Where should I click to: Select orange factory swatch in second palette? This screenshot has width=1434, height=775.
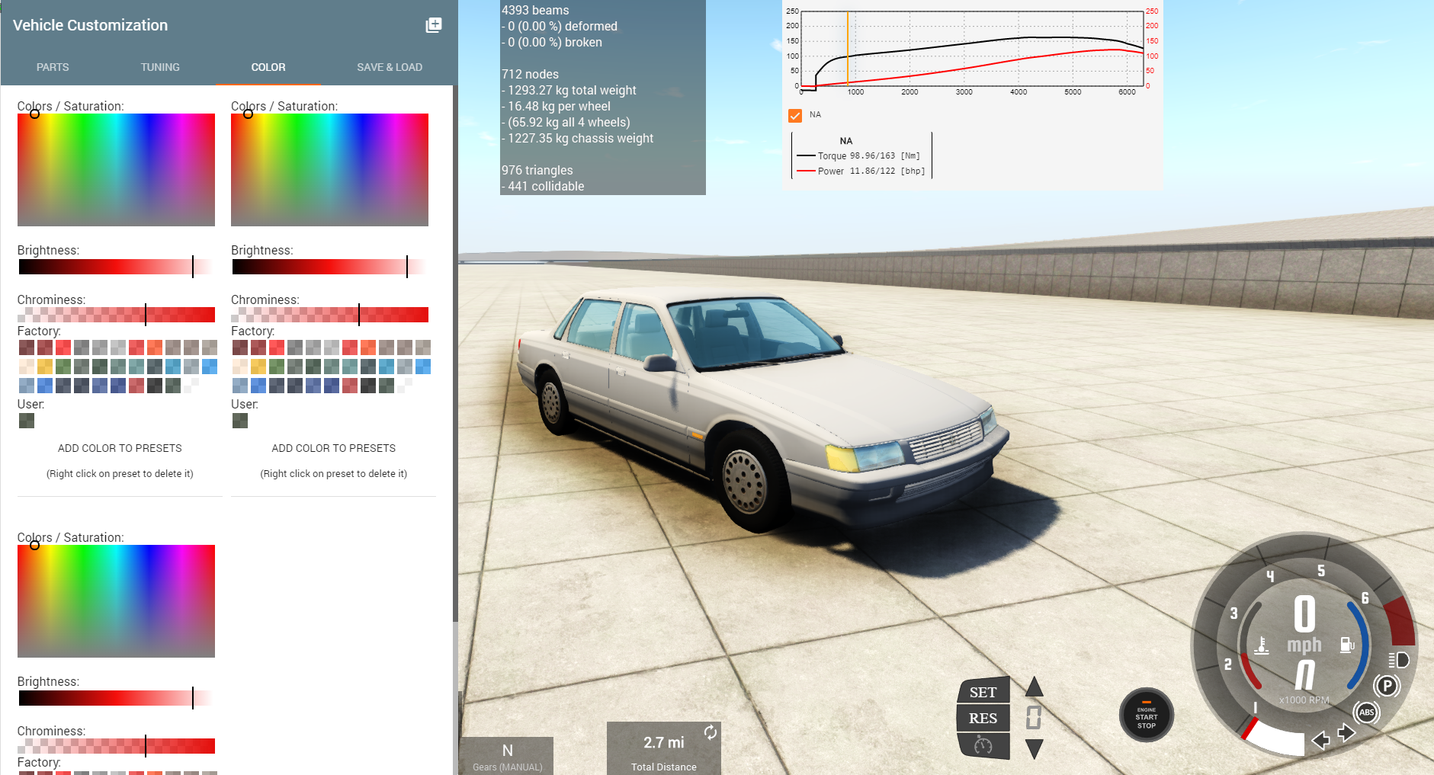click(368, 347)
